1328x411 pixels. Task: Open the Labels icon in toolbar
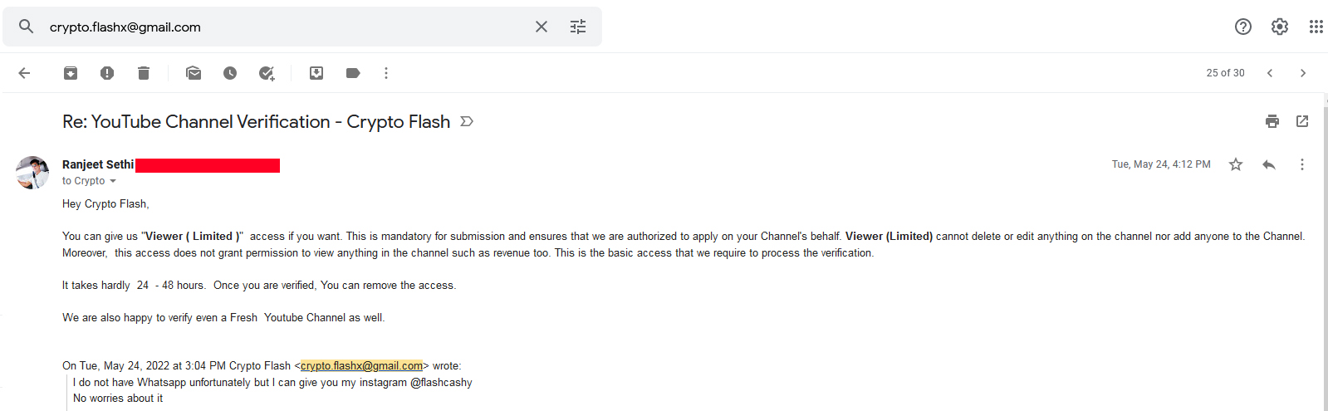353,73
